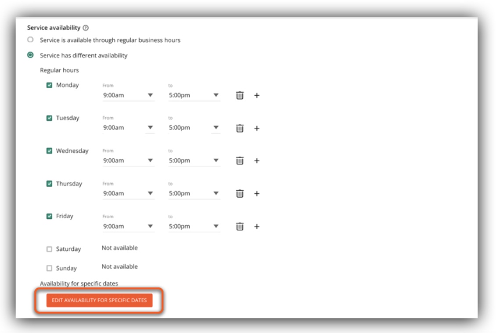Uncheck the Thursday checkbox

(49, 184)
